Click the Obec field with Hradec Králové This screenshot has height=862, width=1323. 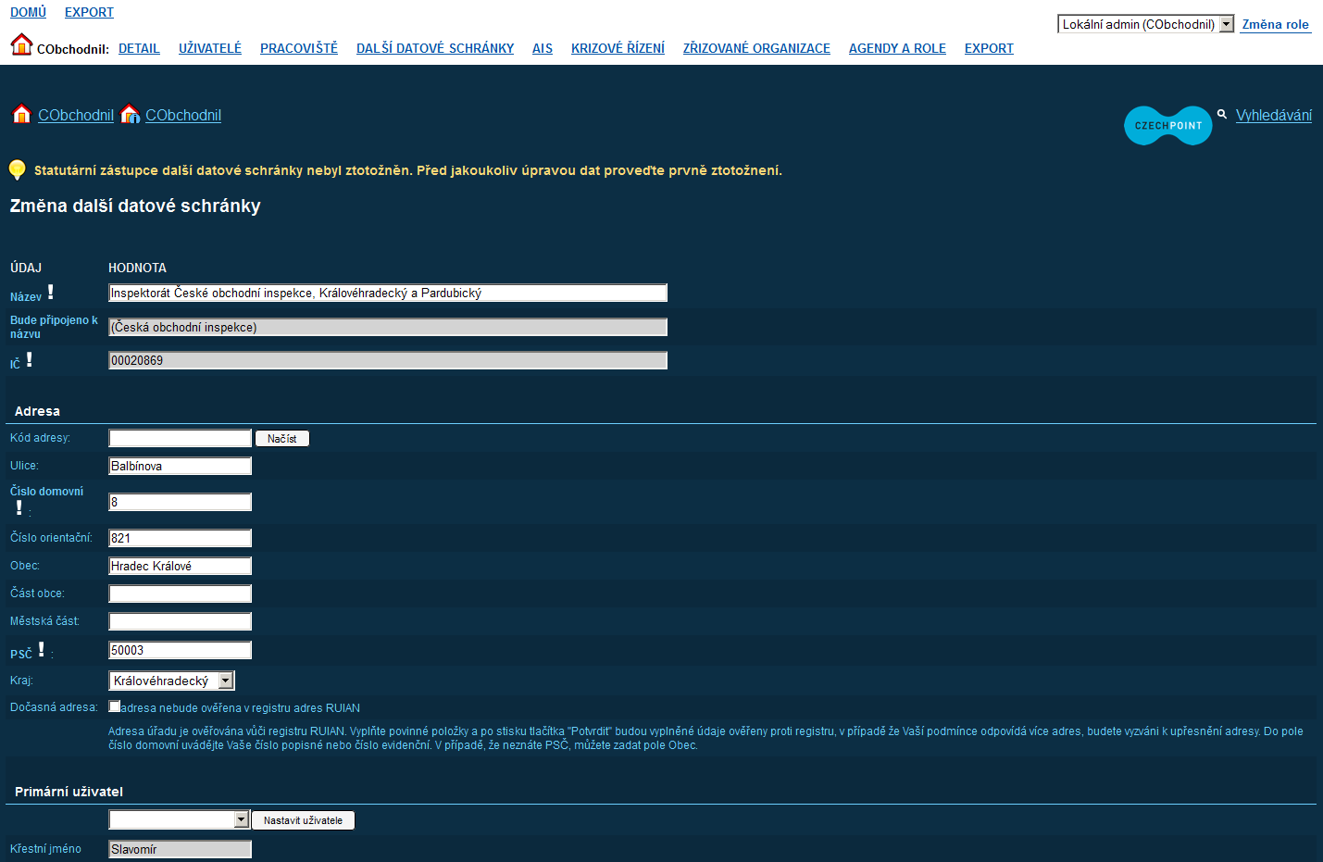tap(181, 566)
